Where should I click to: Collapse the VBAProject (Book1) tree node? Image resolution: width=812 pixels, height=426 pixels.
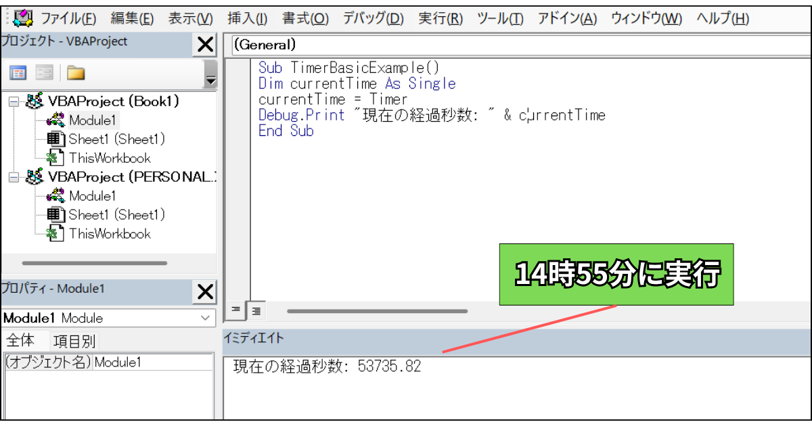[x=14, y=101]
